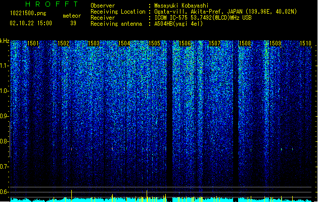The height and width of the screenshot is (202, 318).
Task: Click the 1.1 kHz axis label
Action: point(4,66)
